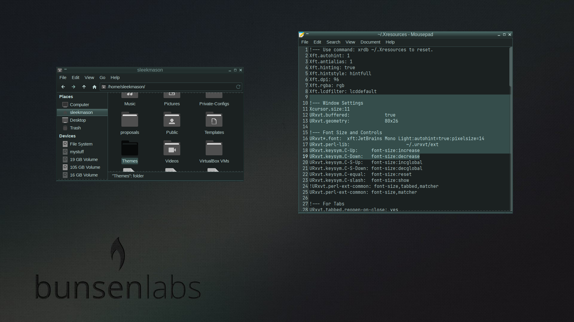Screen dimensions: 574x322
Task: Click the Trash icon in Places
Action: tap(65, 128)
